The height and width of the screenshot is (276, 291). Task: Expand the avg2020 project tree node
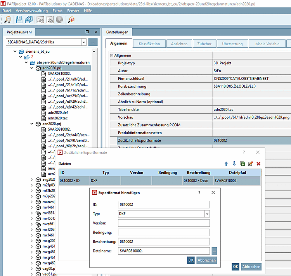[x=32, y=179]
